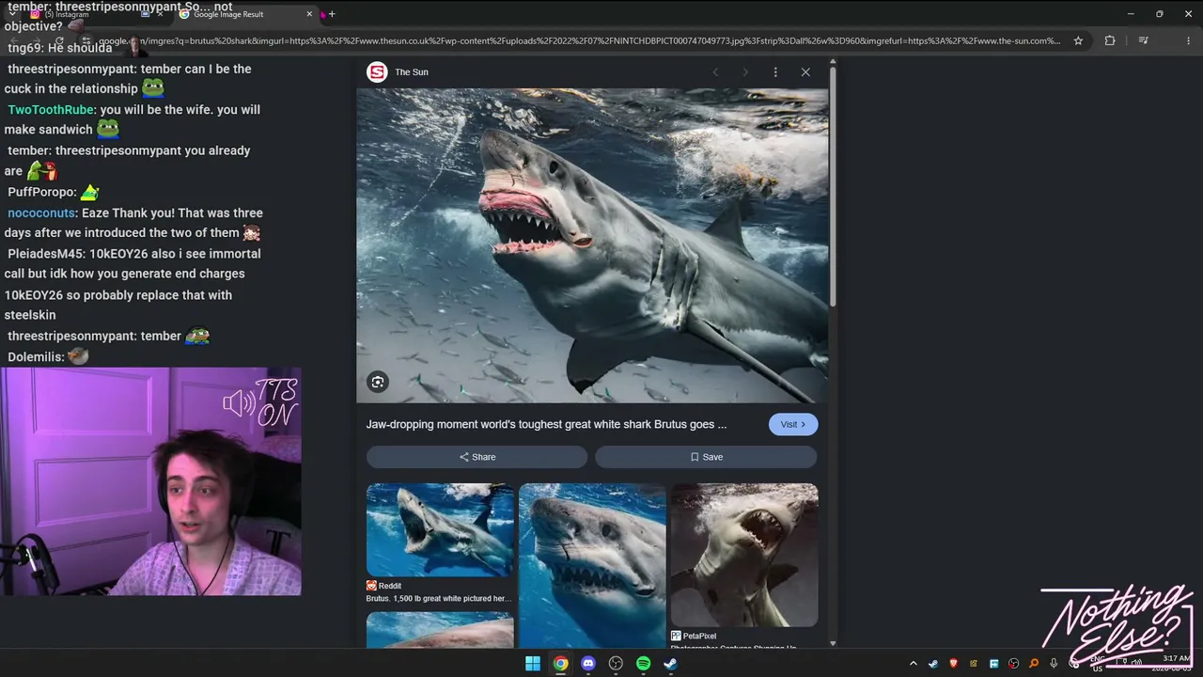Open Discord from the taskbar
This screenshot has width=1203, height=677.
tap(588, 664)
